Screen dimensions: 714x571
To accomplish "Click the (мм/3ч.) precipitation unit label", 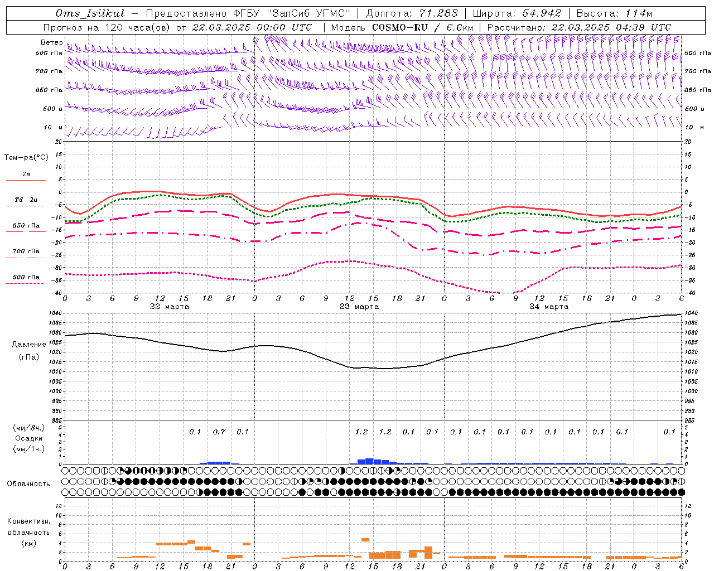I will 29,428.
